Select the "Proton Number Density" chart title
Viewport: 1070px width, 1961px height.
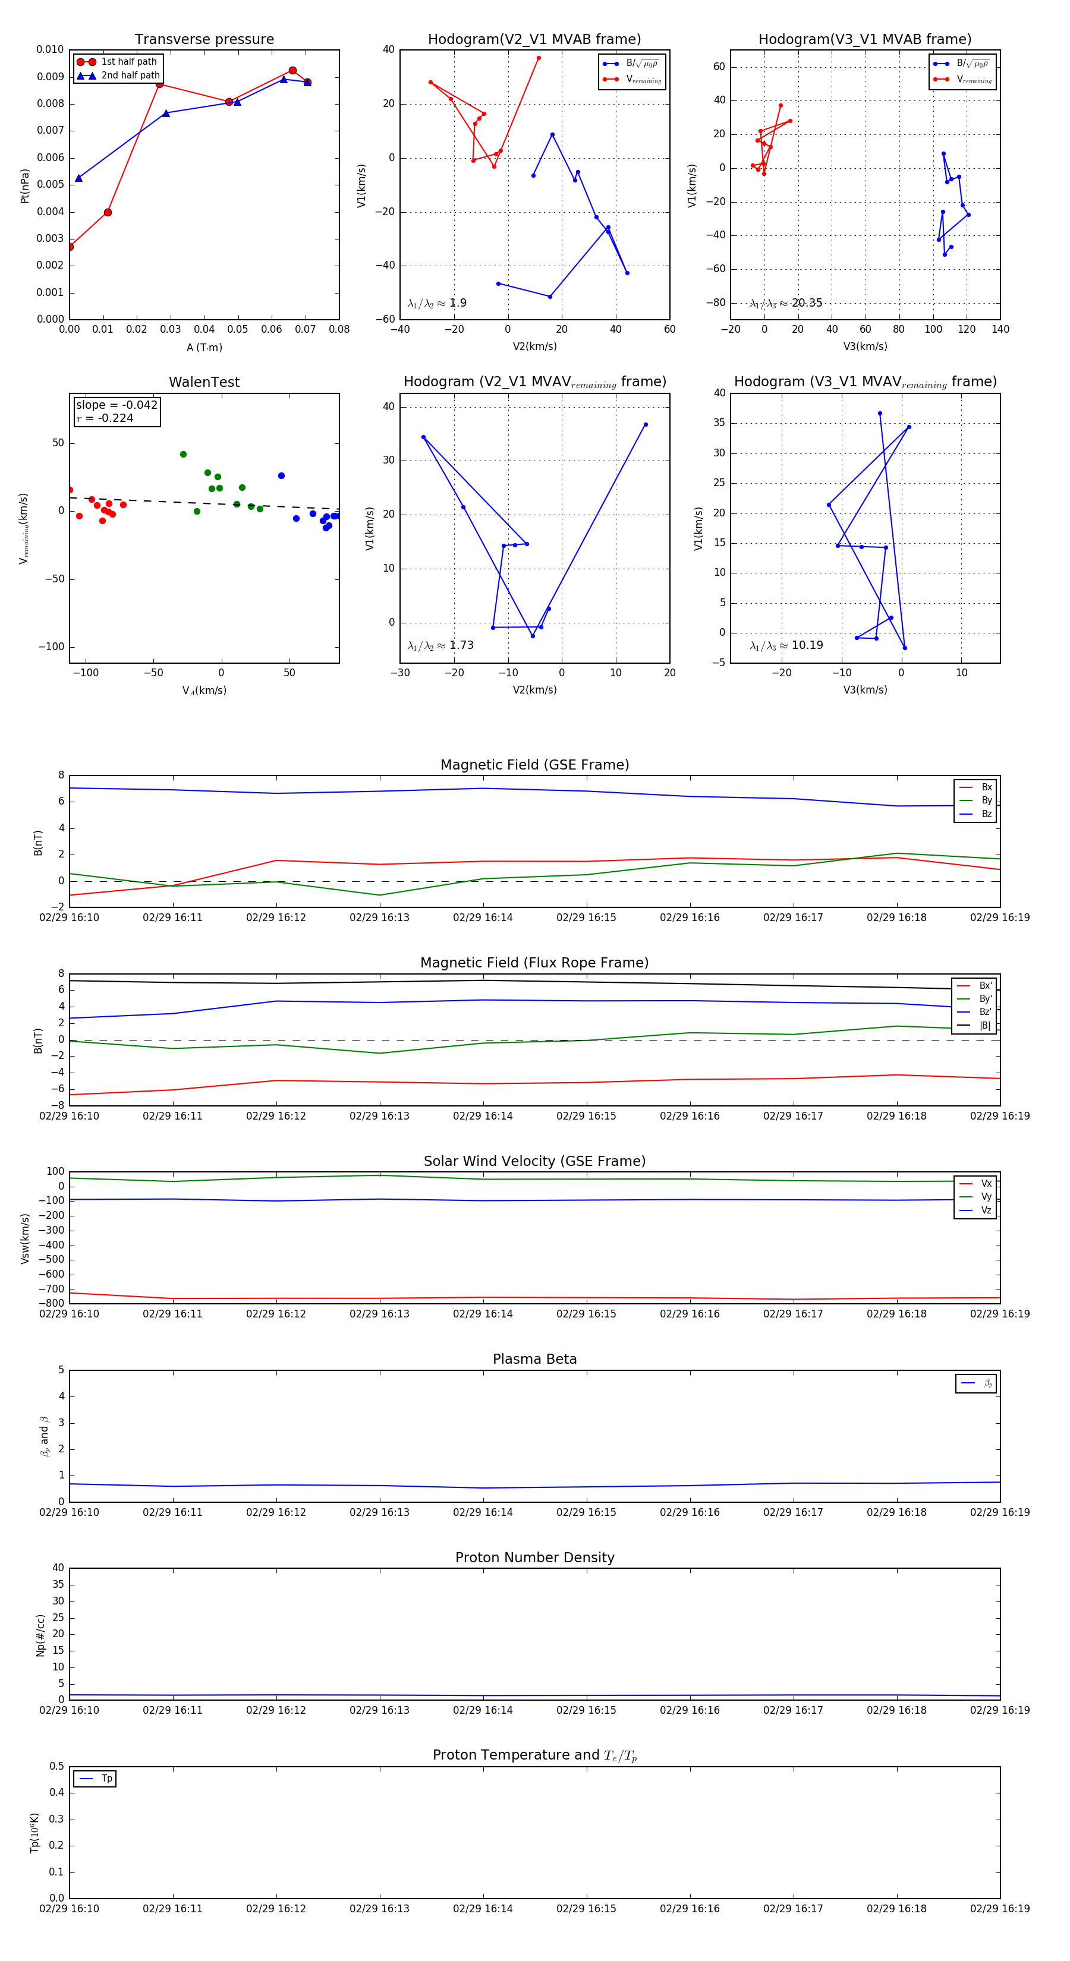[534, 1558]
